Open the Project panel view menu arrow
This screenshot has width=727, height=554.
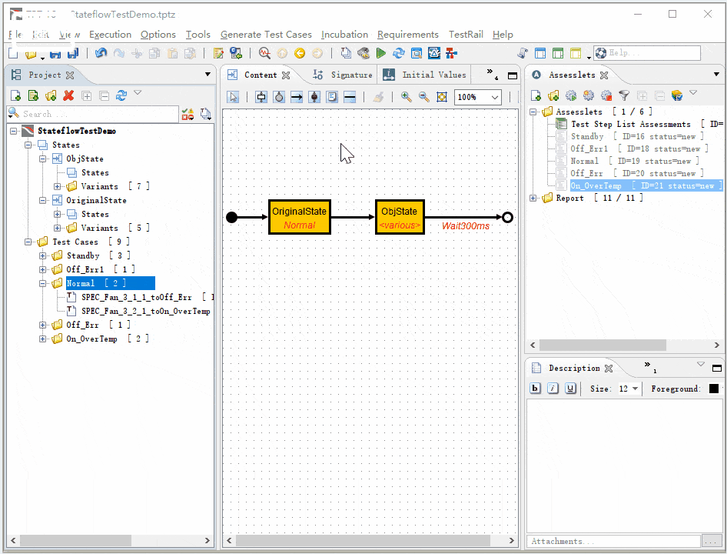(x=207, y=75)
